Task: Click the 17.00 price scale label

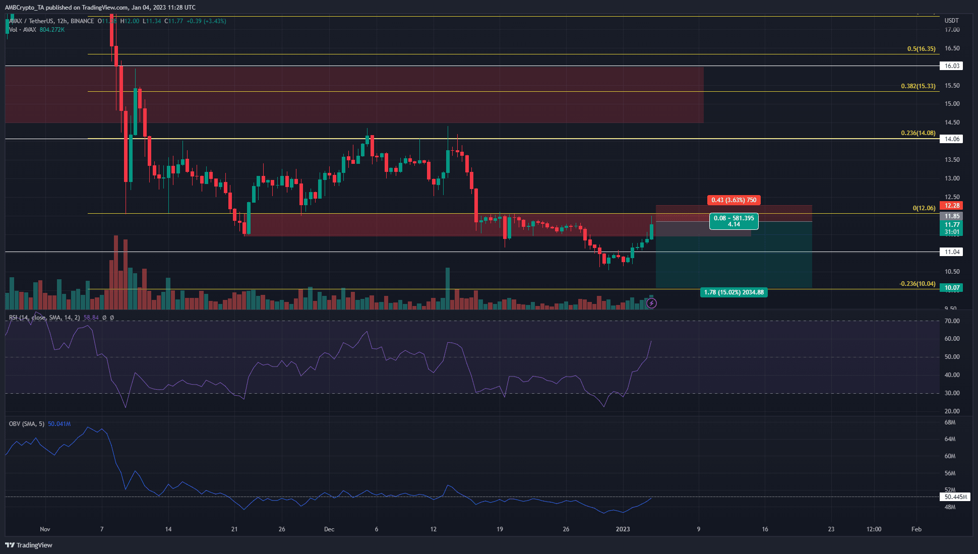Action: pos(952,30)
